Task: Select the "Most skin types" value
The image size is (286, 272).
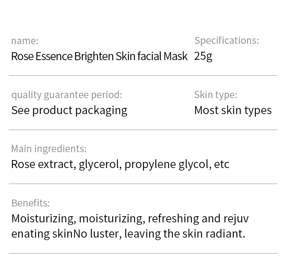Action: [233, 110]
